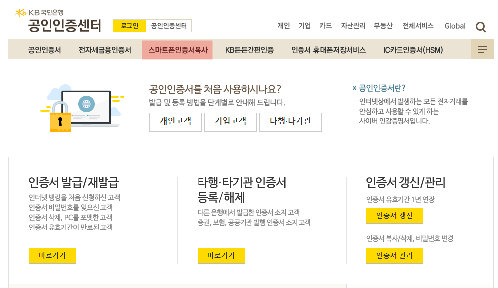Open the search magnifier icon
This screenshot has height=288, width=498.
tap(481, 27)
